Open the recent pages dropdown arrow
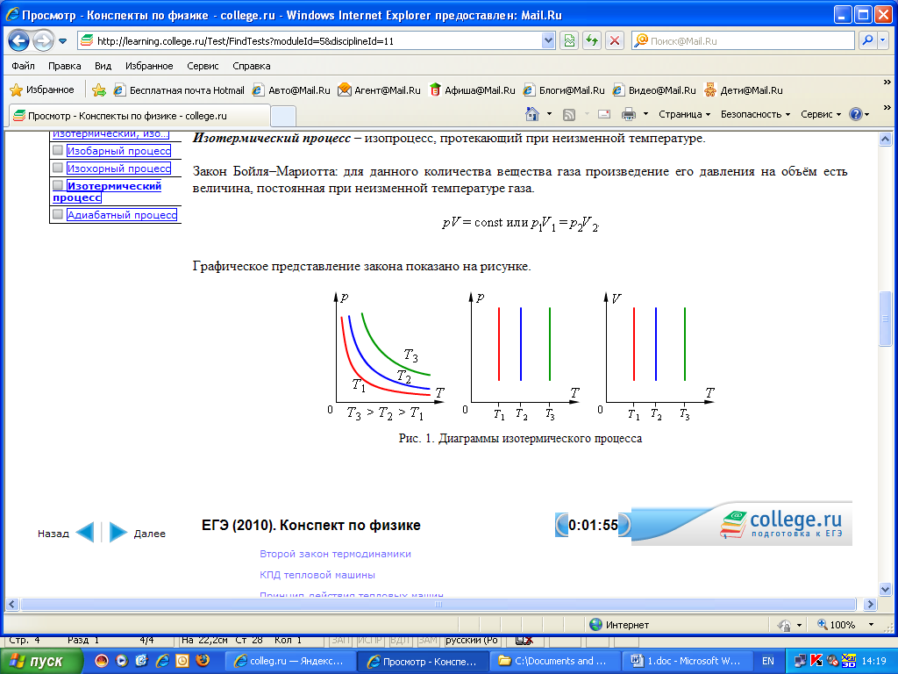 [63, 41]
